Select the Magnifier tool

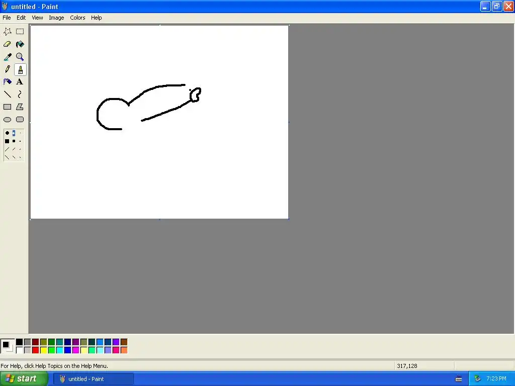(x=20, y=57)
